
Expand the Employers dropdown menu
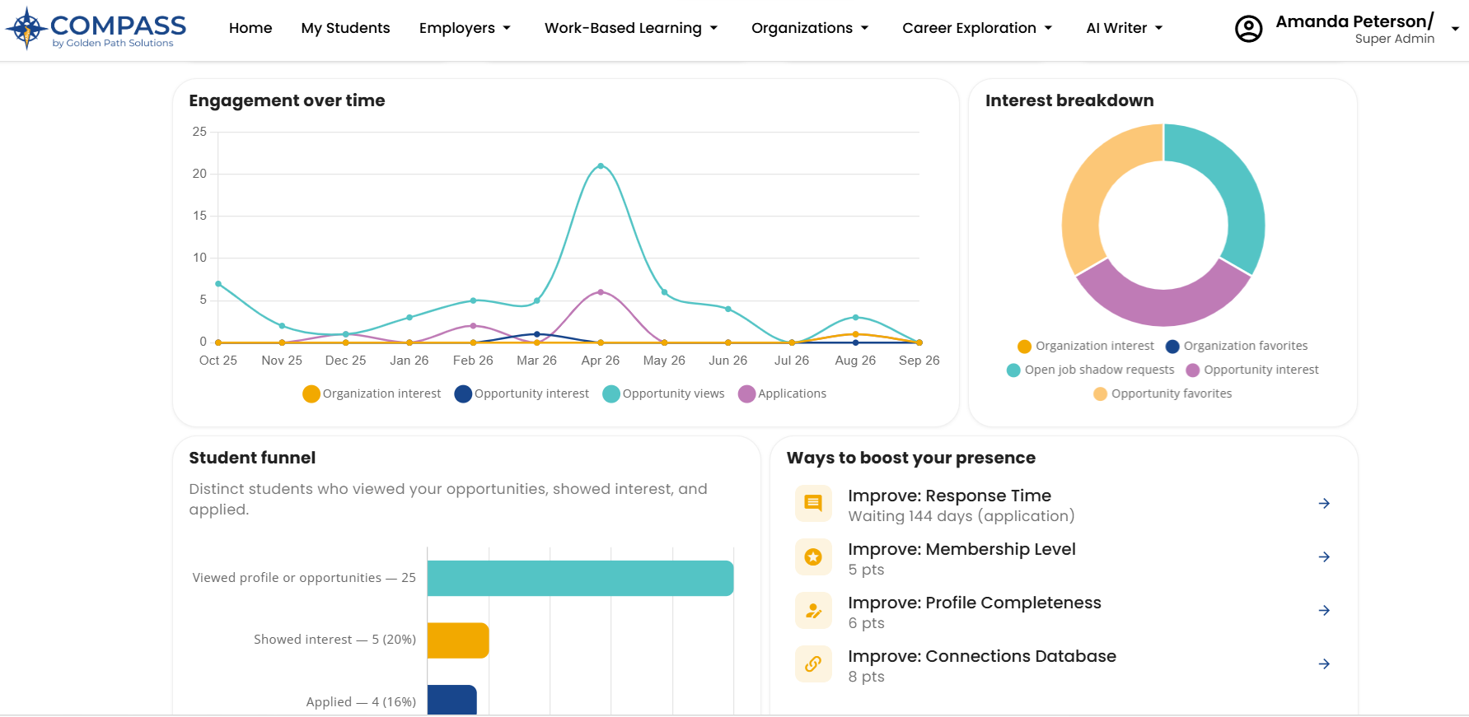pos(465,28)
